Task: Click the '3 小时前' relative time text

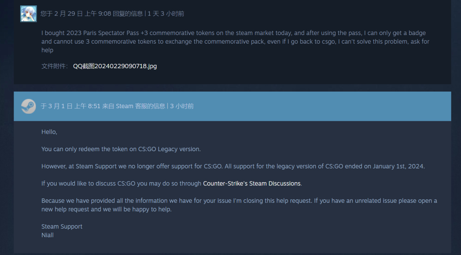Action: click(x=182, y=106)
